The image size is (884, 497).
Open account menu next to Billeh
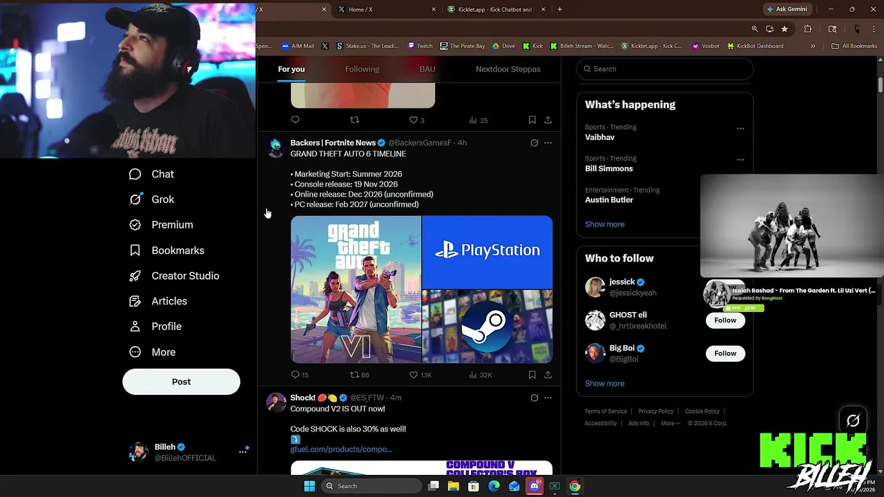coord(242,451)
